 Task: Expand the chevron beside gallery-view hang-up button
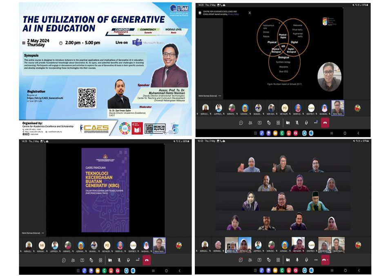[328, 260]
